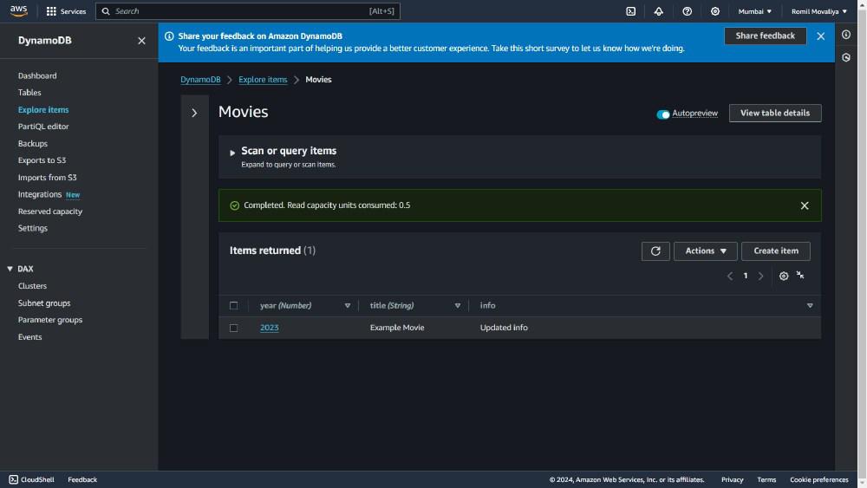Open table preferences gear icon

784,276
